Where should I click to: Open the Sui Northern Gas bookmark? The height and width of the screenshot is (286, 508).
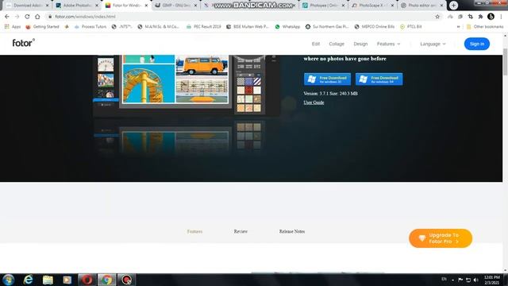(327, 26)
